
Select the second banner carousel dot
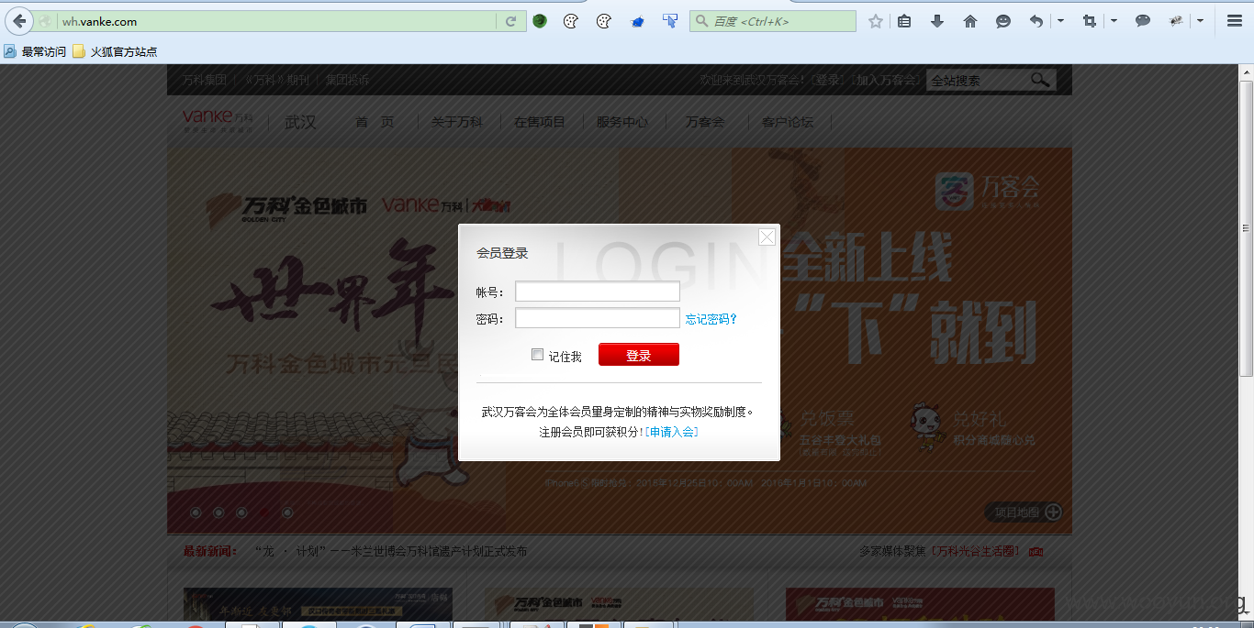(x=218, y=512)
